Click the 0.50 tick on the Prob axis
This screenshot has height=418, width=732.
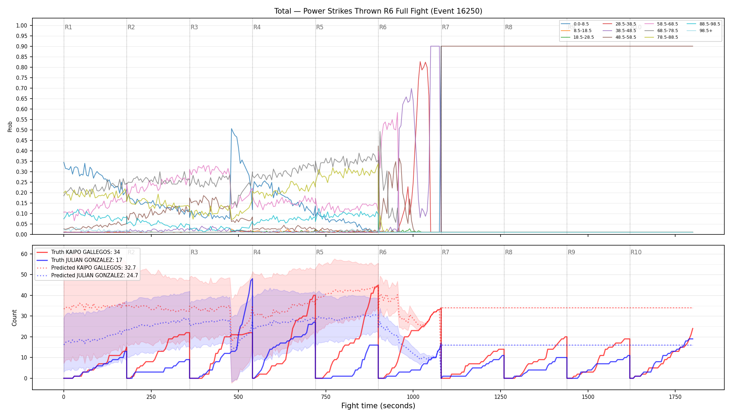pos(22,130)
